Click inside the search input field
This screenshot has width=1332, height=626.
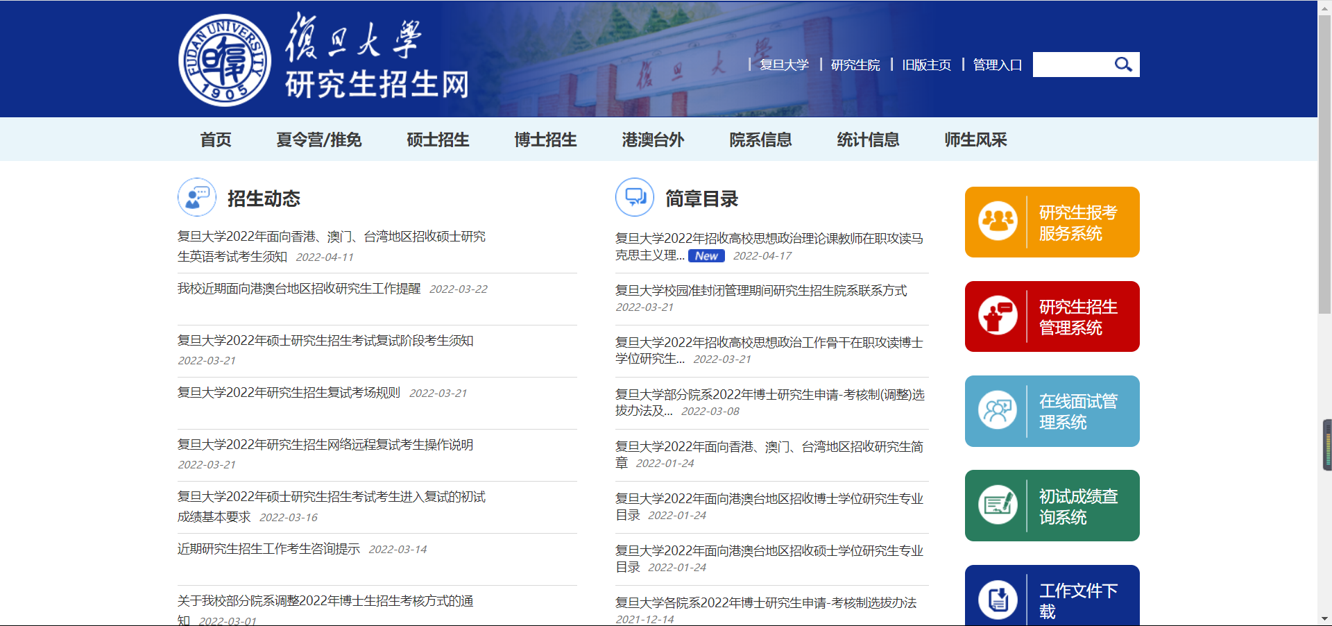1075,64
